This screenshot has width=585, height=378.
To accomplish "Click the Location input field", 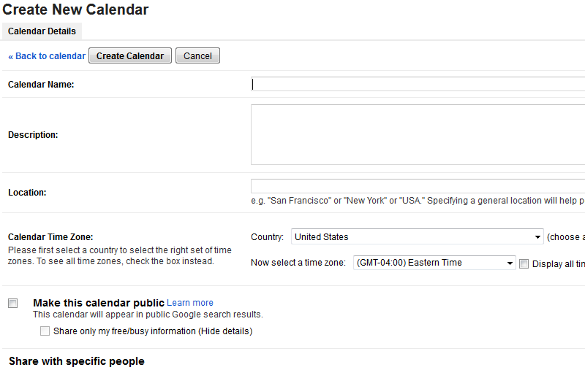I will click(417, 186).
